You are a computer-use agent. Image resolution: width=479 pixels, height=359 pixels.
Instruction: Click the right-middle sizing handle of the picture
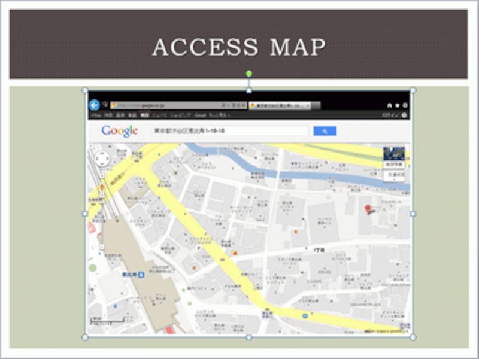tap(413, 214)
